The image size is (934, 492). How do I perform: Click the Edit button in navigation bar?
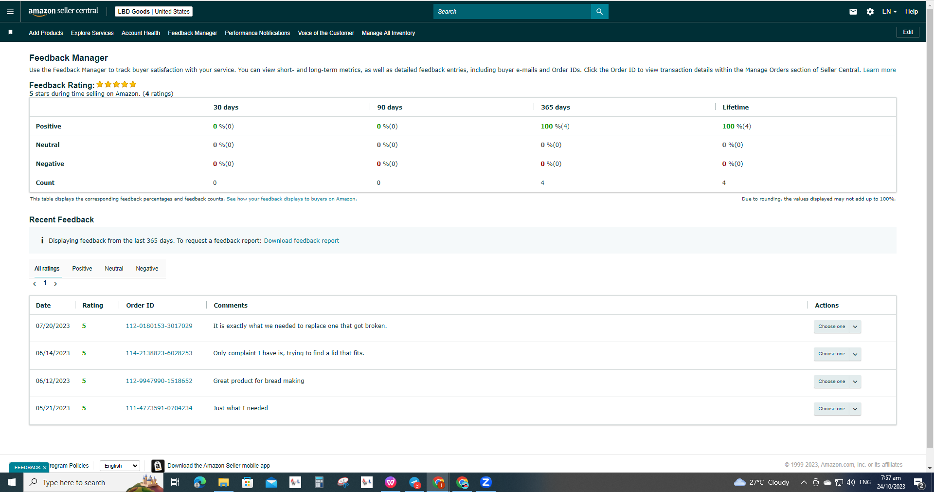[908, 32]
